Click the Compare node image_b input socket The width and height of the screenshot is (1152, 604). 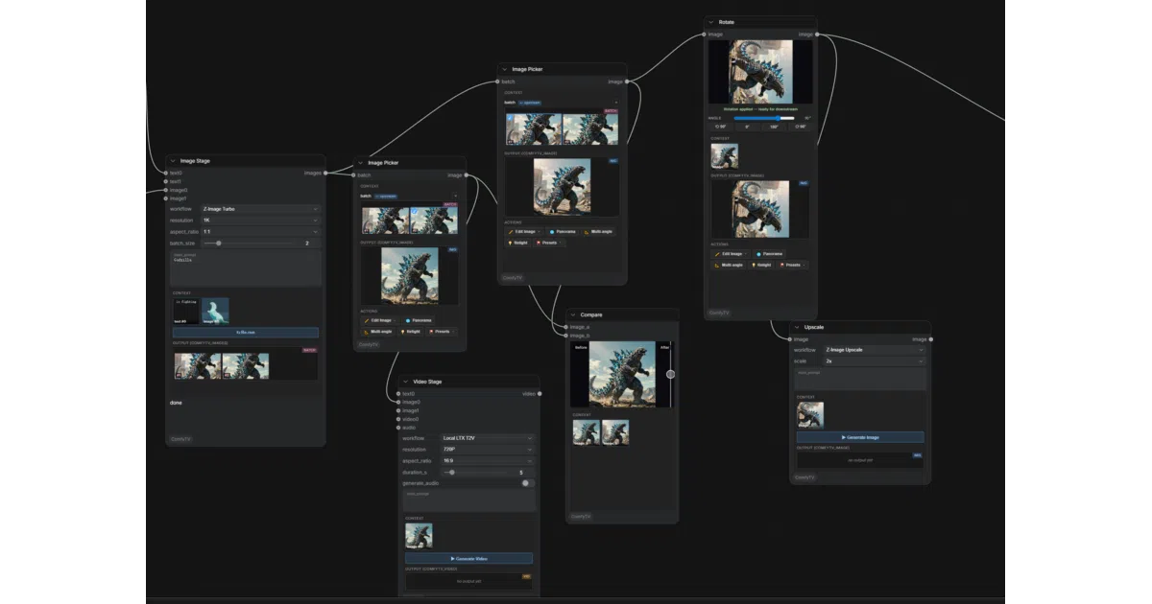coord(566,336)
